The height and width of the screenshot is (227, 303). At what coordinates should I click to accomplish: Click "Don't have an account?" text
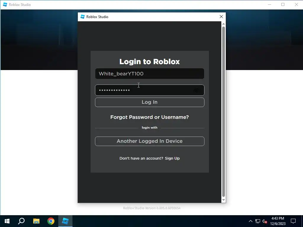141,158
